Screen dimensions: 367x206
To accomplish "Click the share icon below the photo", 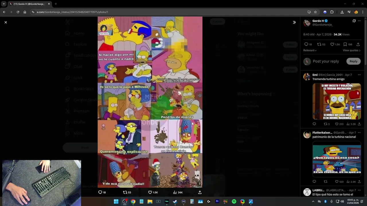I will [200, 192].
